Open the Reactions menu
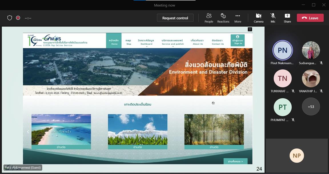Viewport: 329px width, 174px height. [x=223, y=18]
